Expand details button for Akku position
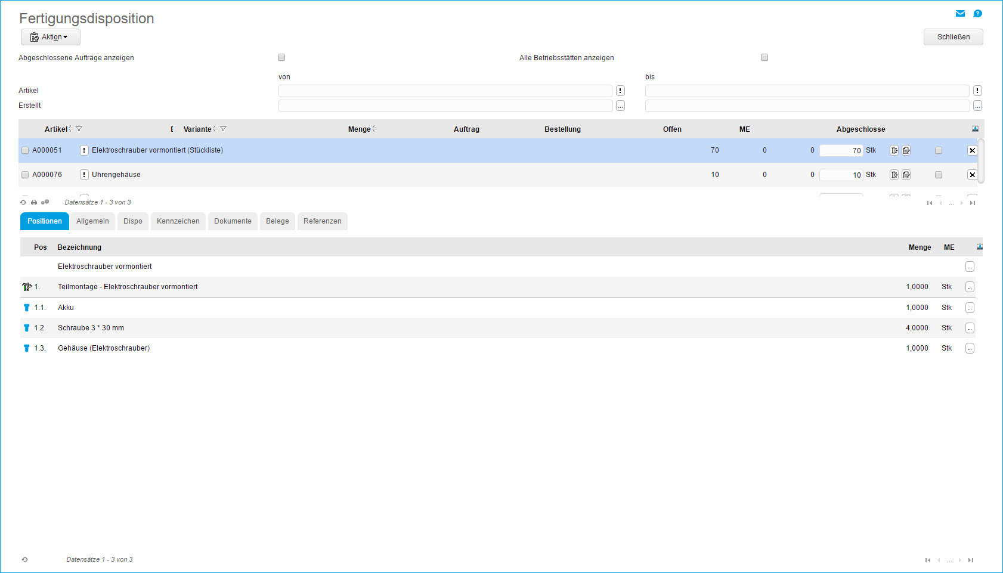Image resolution: width=1003 pixels, height=573 pixels. 970,308
